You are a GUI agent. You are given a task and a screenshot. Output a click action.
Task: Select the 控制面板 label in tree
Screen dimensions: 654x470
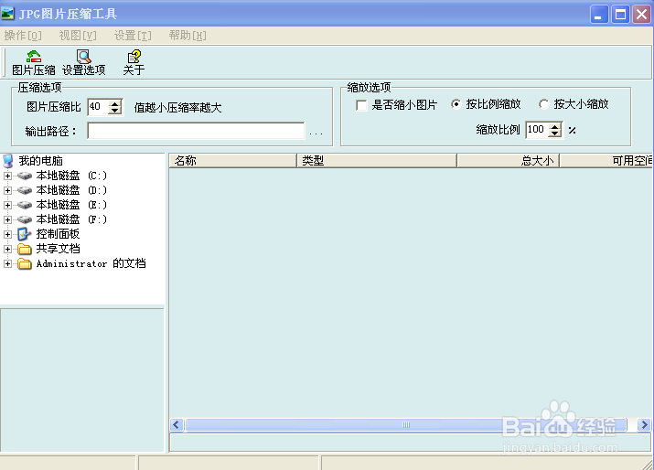[x=58, y=234]
